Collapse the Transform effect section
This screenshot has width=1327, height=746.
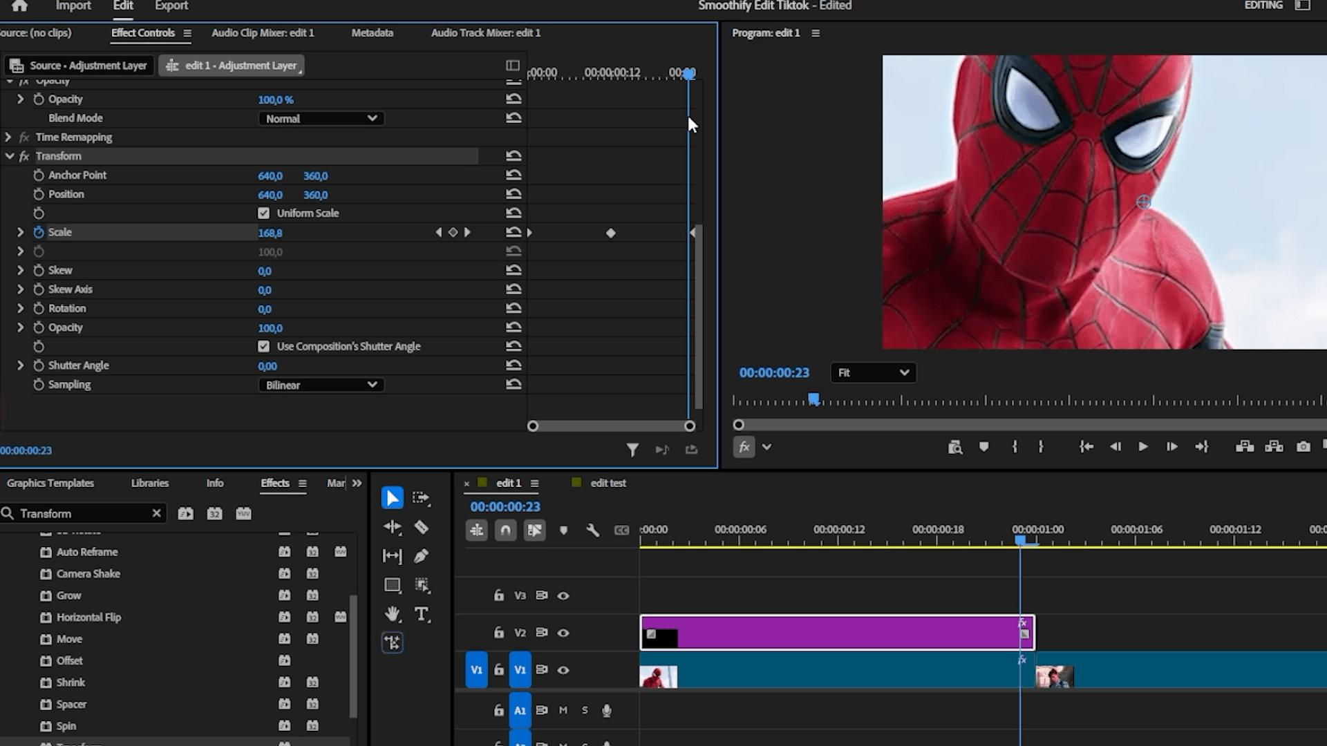[10, 157]
